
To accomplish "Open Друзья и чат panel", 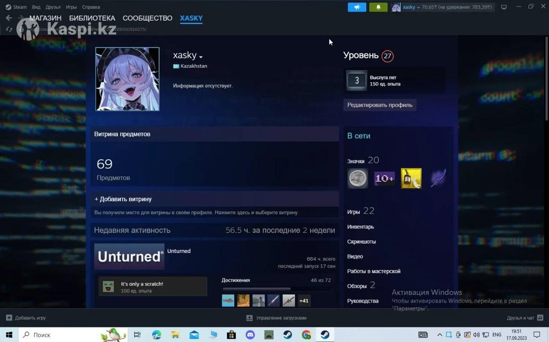I will tap(524, 318).
